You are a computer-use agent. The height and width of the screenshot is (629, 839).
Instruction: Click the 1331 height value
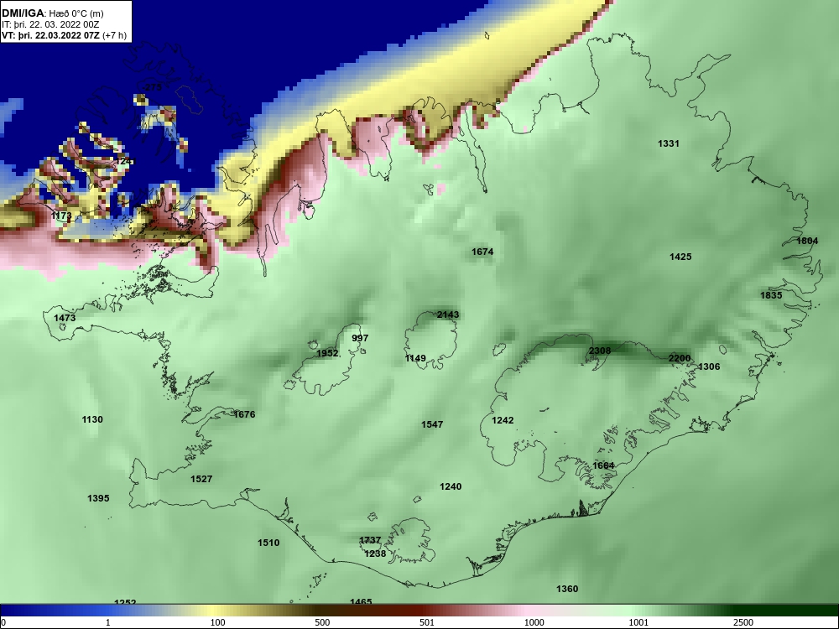(x=669, y=143)
